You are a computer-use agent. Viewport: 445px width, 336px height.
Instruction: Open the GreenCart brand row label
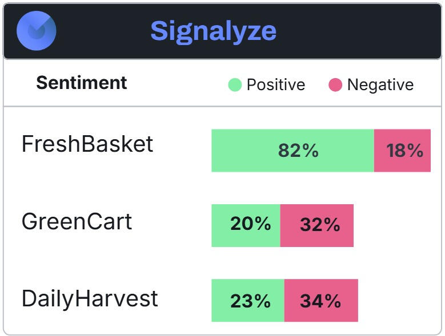pyautogui.click(x=77, y=221)
